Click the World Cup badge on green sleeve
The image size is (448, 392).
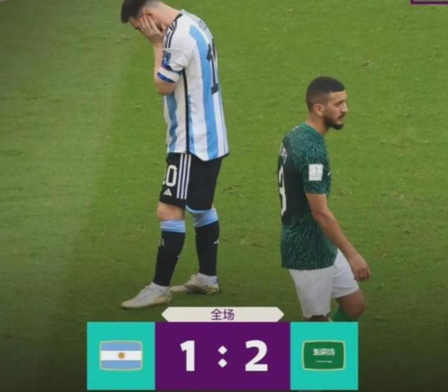click(315, 173)
